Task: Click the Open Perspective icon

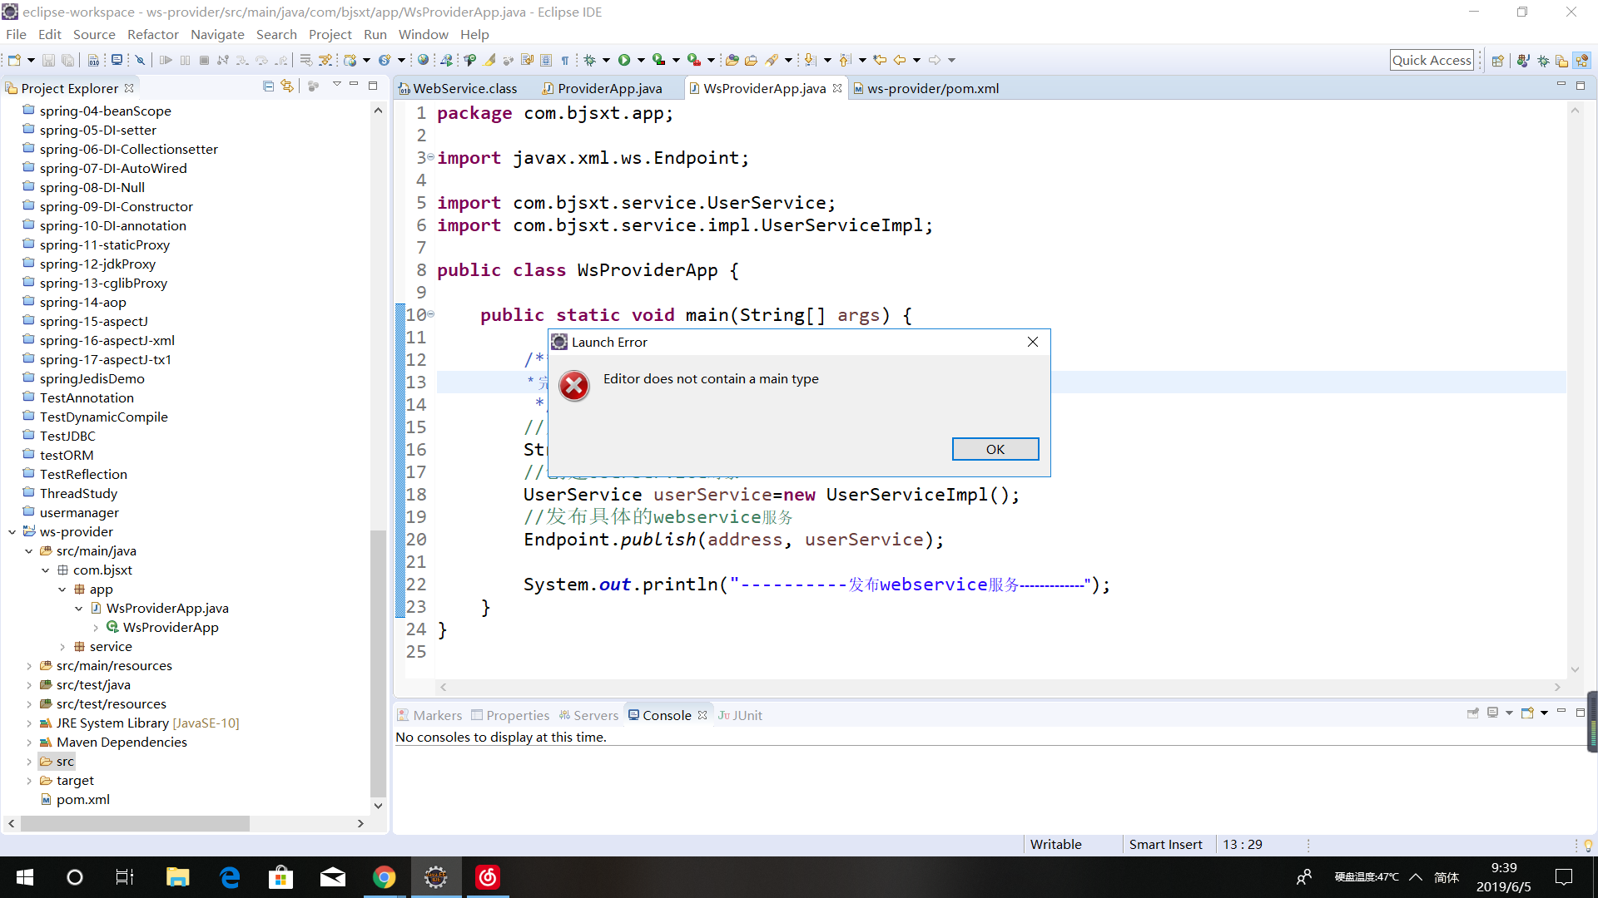Action: click(x=1497, y=60)
